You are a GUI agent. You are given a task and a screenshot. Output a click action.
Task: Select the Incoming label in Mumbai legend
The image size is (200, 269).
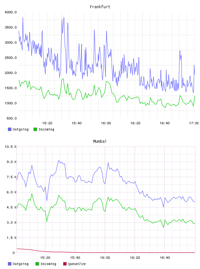point(48,264)
